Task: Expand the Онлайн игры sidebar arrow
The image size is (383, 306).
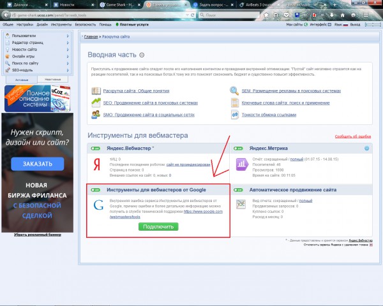Action: tap(68, 56)
